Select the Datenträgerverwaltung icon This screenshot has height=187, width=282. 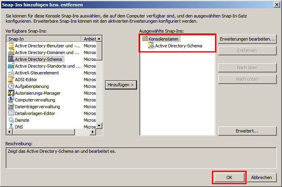11,107
